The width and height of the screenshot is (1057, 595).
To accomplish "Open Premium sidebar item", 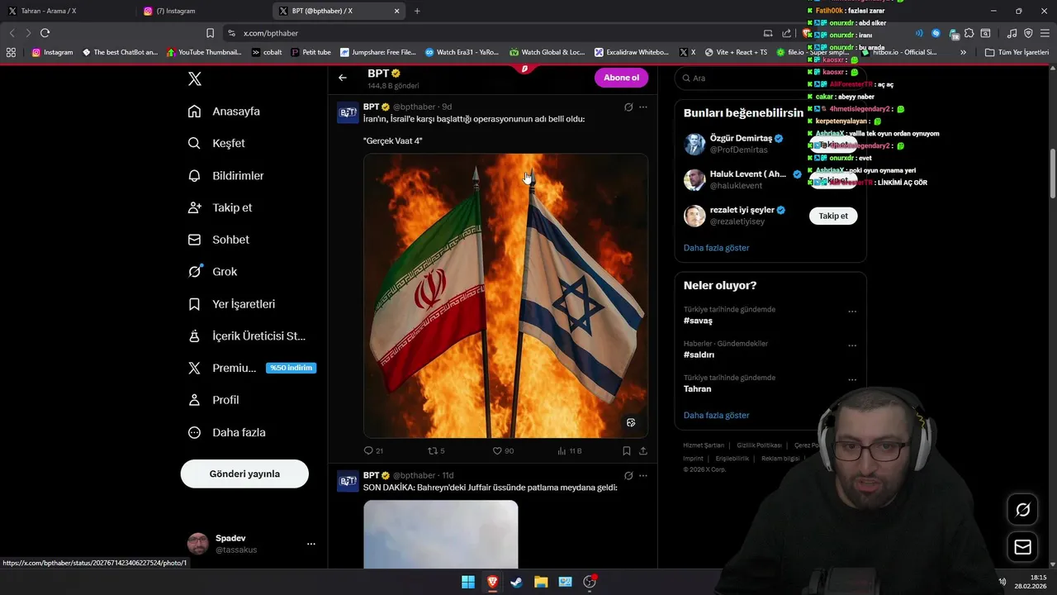I will (x=252, y=368).
